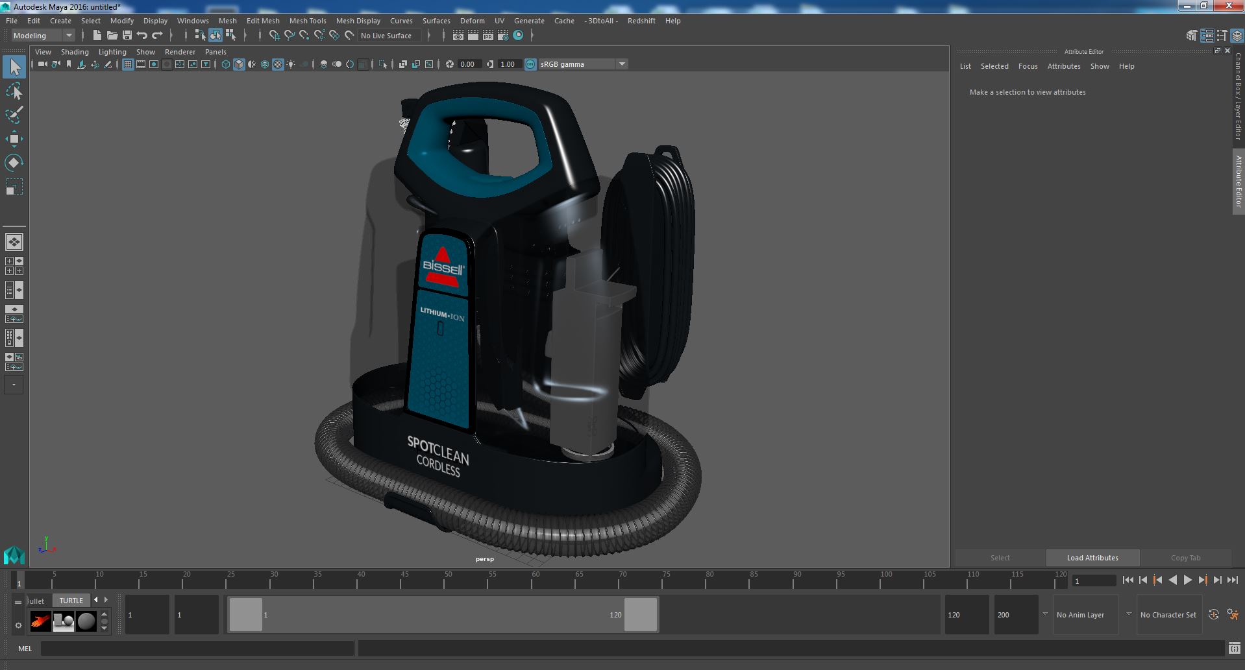Toggle textured display in viewport
The height and width of the screenshot is (670, 1245).
[278, 64]
